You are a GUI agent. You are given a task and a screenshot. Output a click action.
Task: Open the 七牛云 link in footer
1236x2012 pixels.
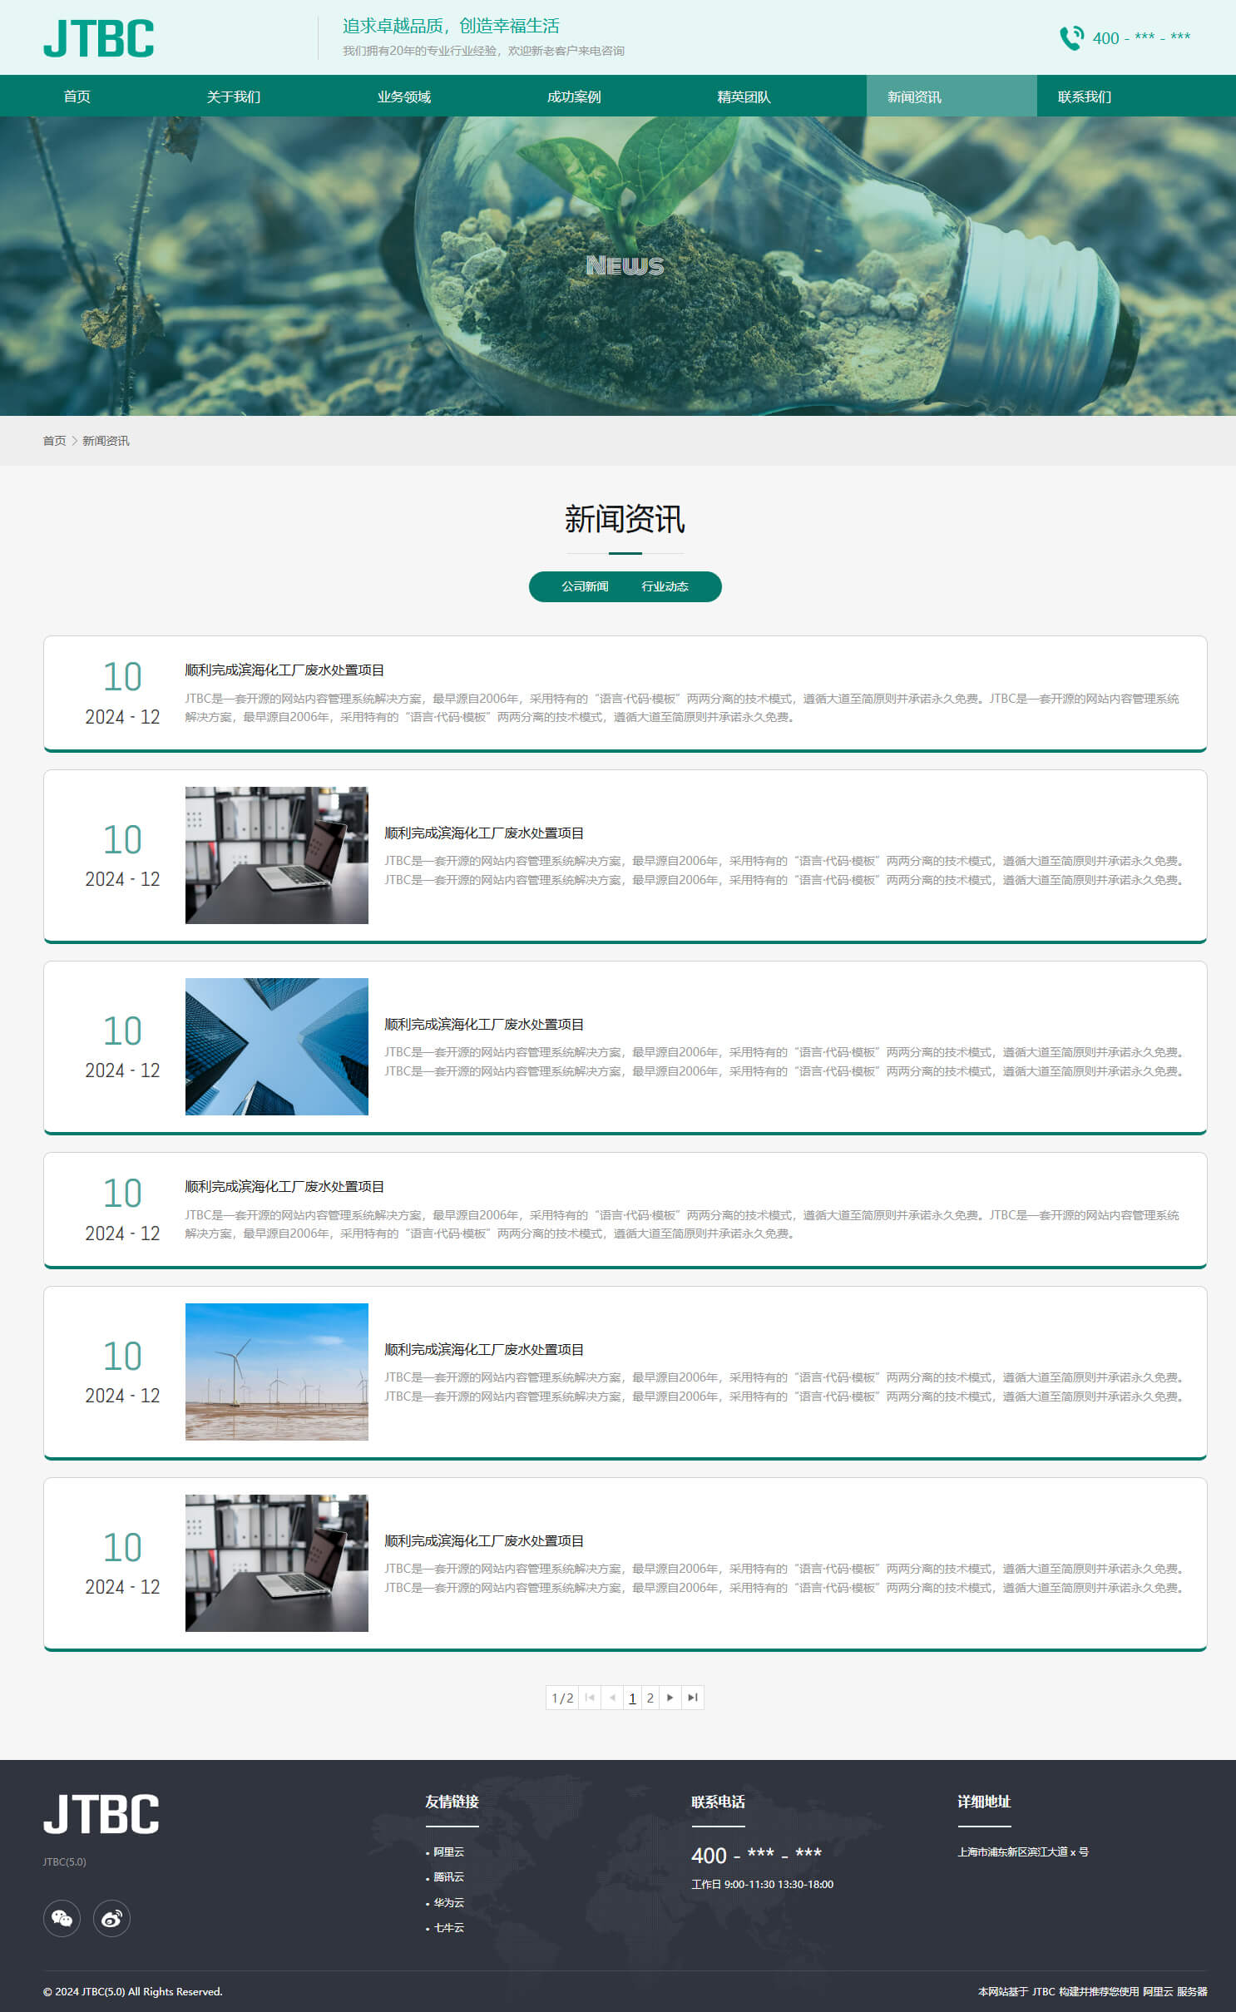pyautogui.click(x=448, y=1928)
